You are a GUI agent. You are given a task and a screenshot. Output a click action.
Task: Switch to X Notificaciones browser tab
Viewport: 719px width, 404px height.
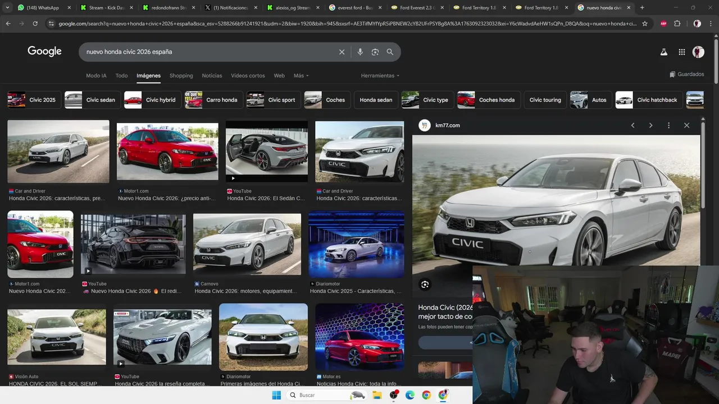tap(230, 8)
